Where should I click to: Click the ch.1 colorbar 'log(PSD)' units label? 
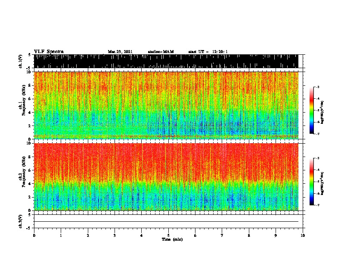point(322,112)
